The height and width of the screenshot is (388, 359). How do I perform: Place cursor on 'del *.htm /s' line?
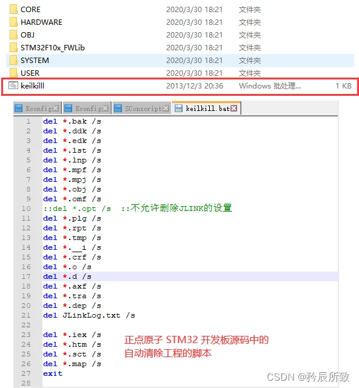point(72,344)
